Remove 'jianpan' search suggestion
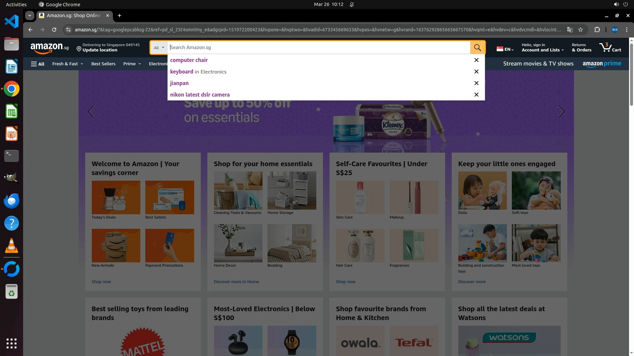The width and height of the screenshot is (634, 356). pos(476,83)
